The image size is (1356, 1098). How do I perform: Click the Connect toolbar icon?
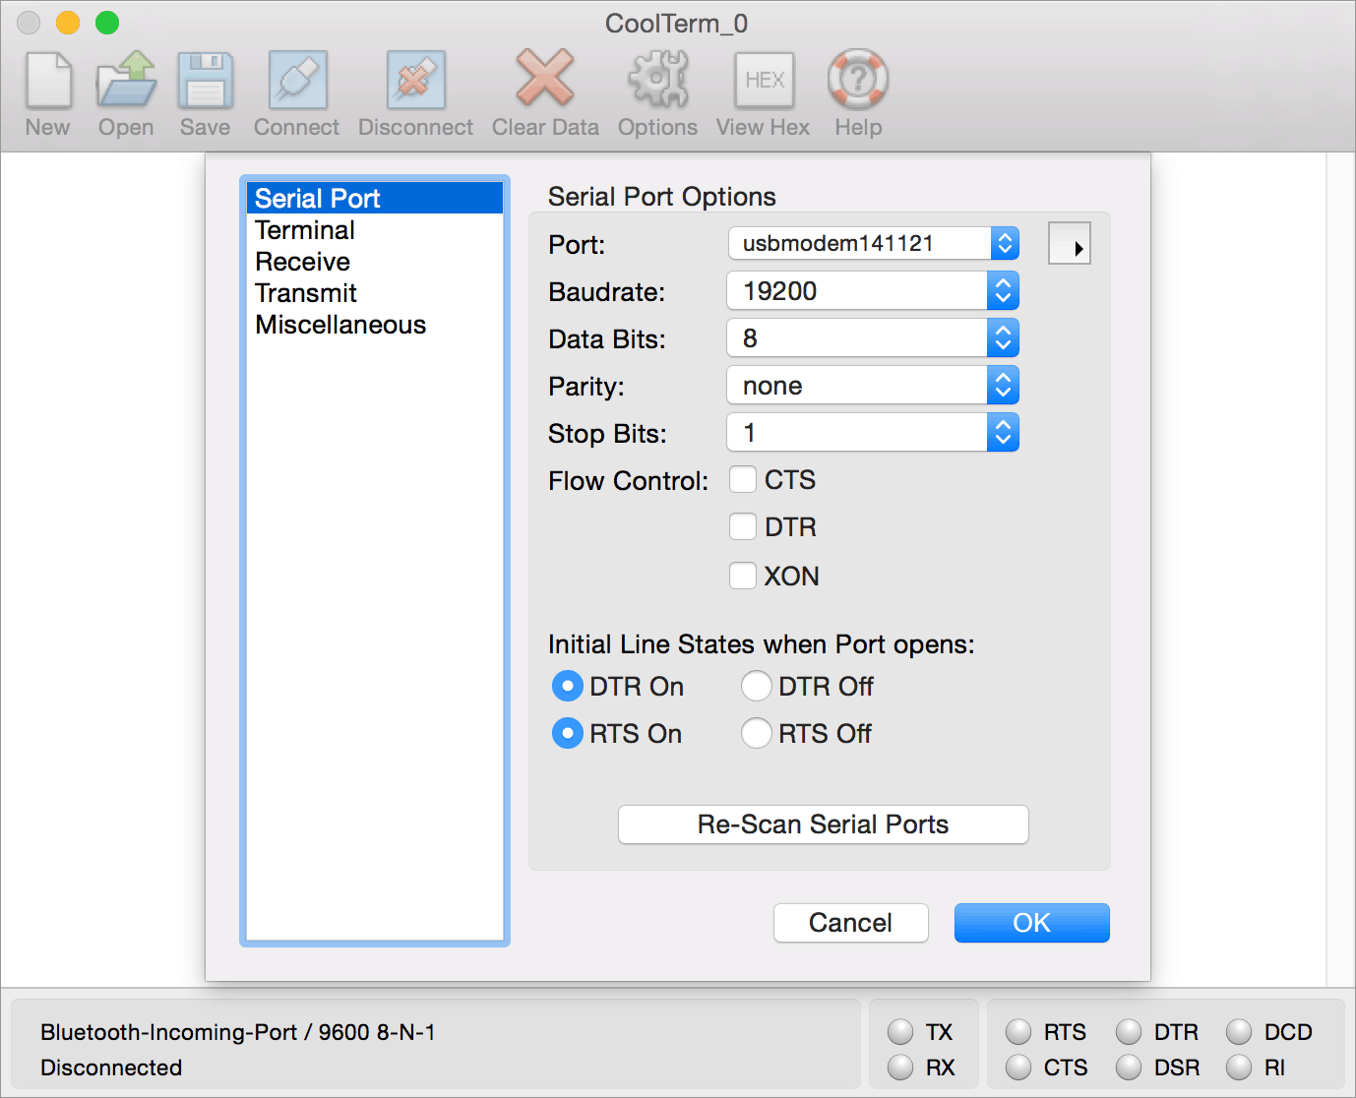click(295, 89)
